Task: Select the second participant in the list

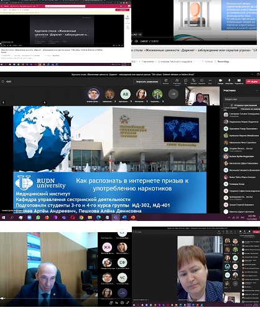Action: [241, 122]
